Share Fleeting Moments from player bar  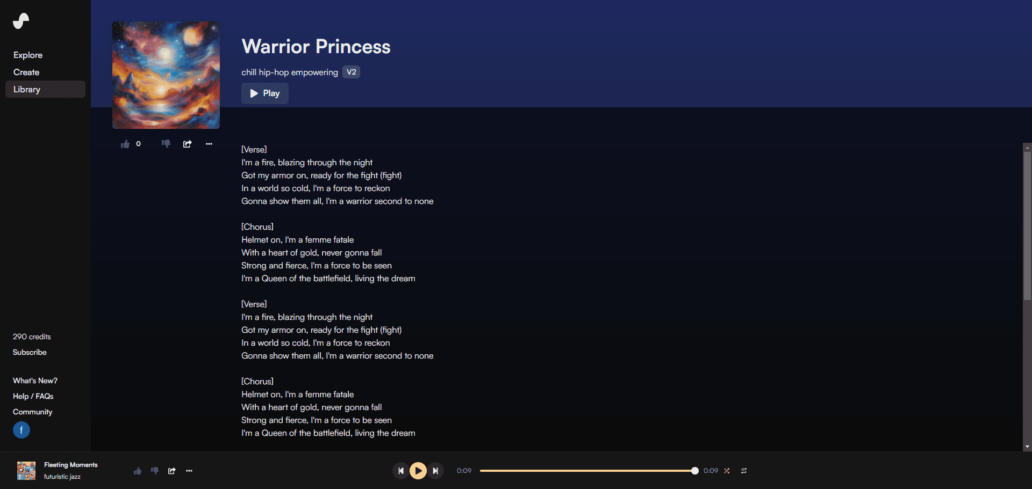(x=172, y=471)
